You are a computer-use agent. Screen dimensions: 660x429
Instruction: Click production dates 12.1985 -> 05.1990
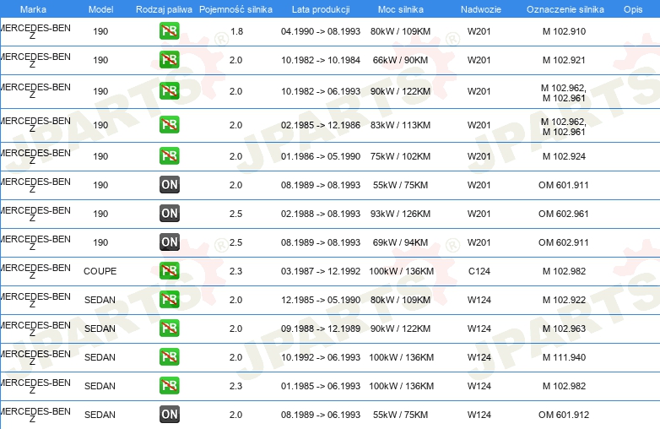click(321, 300)
